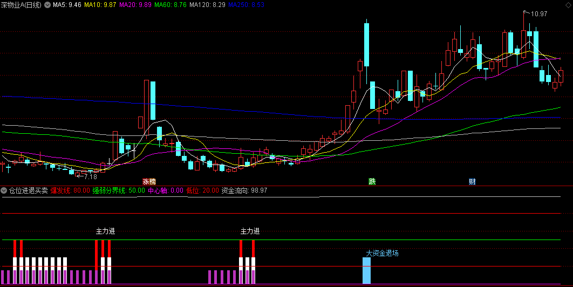Click the green 跌 event marker
This screenshot has height=287, width=573.
click(372, 181)
